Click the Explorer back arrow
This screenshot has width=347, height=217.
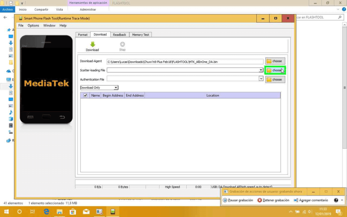[x=5, y=17]
